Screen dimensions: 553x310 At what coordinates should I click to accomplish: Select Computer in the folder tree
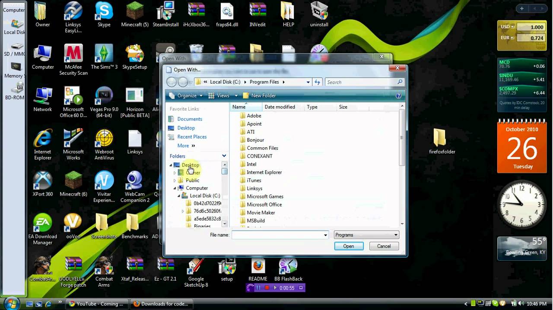(197, 188)
